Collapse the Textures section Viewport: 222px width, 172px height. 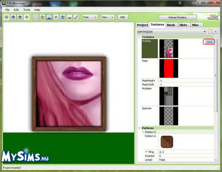click(x=139, y=37)
